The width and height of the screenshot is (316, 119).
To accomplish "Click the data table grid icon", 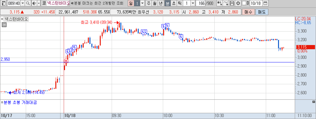I will [x=4, y=25].
